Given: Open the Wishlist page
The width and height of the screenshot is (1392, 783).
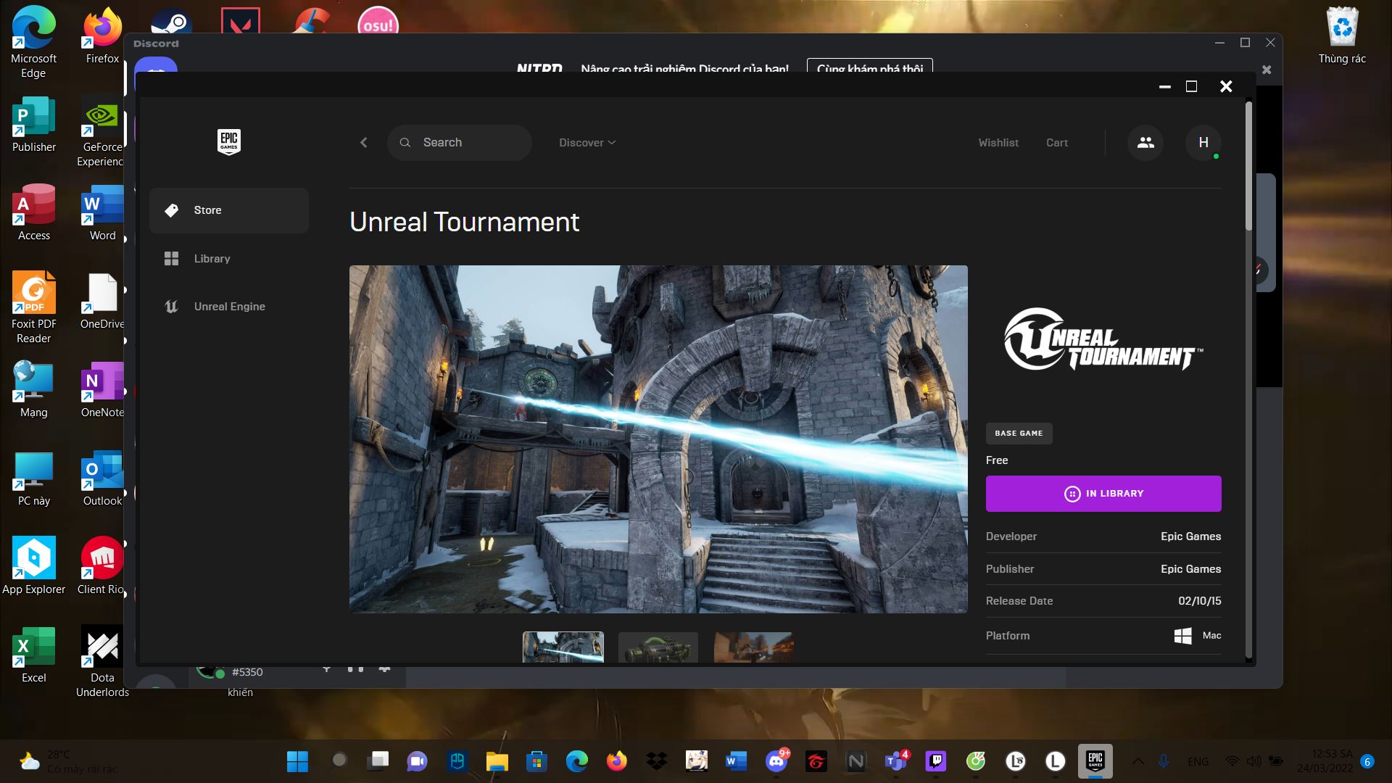Looking at the screenshot, I should pos(998,143).
